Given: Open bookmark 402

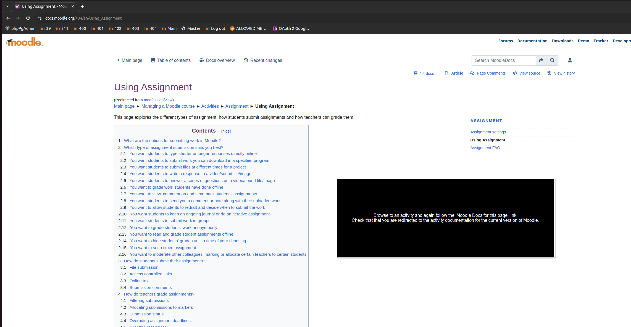Looking at the screenshot, I should (115, 28).
